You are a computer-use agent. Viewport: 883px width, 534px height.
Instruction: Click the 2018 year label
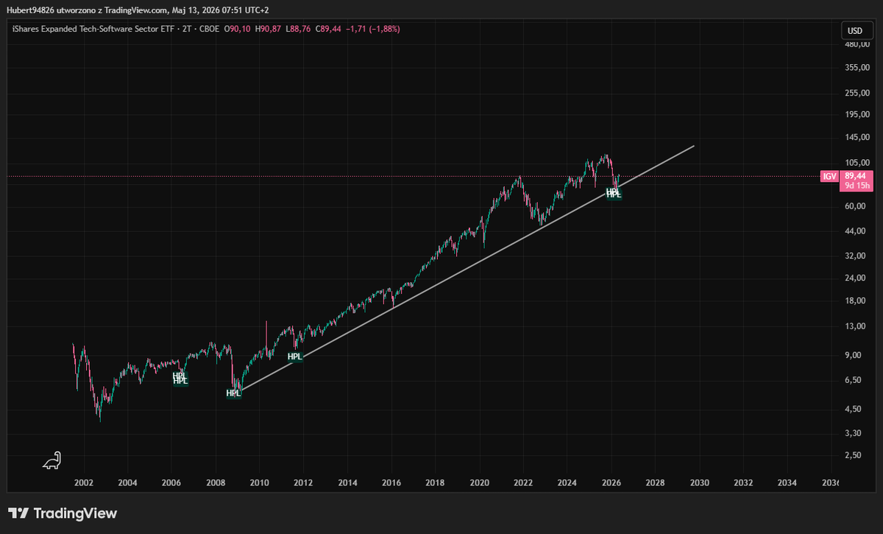(435, 483)
